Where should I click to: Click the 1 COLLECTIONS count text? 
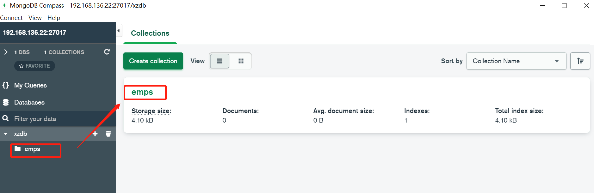(64, 52)
